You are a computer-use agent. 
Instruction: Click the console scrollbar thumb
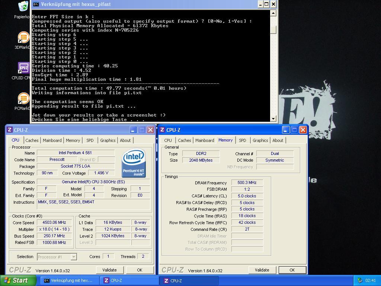tap(273, 29)
